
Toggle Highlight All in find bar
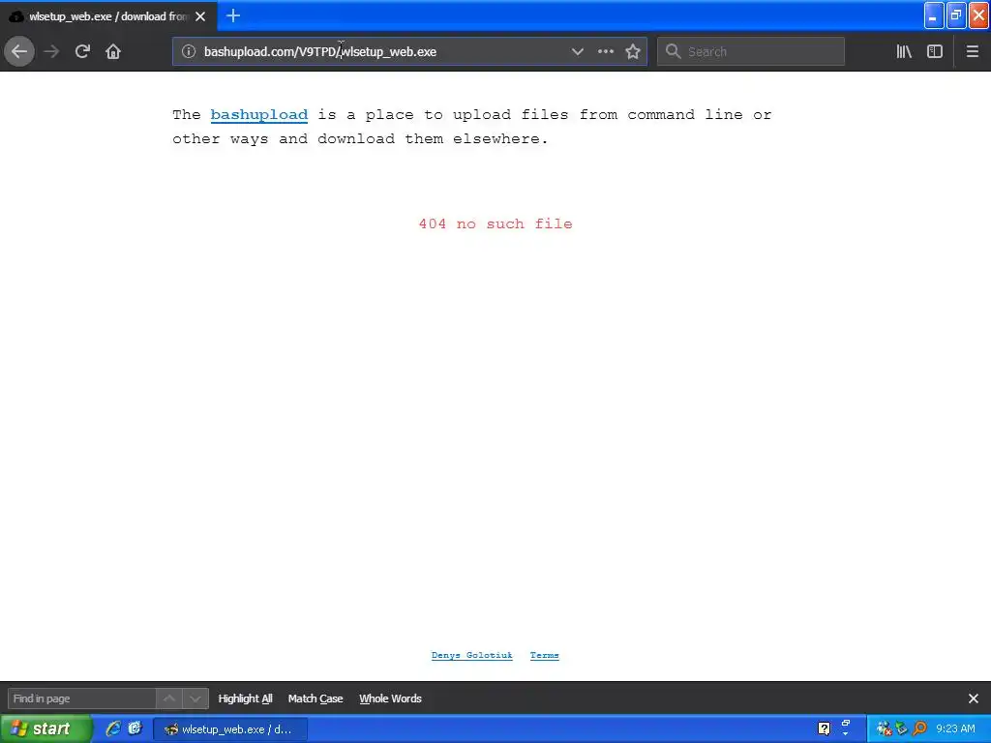tap(245, 698)
